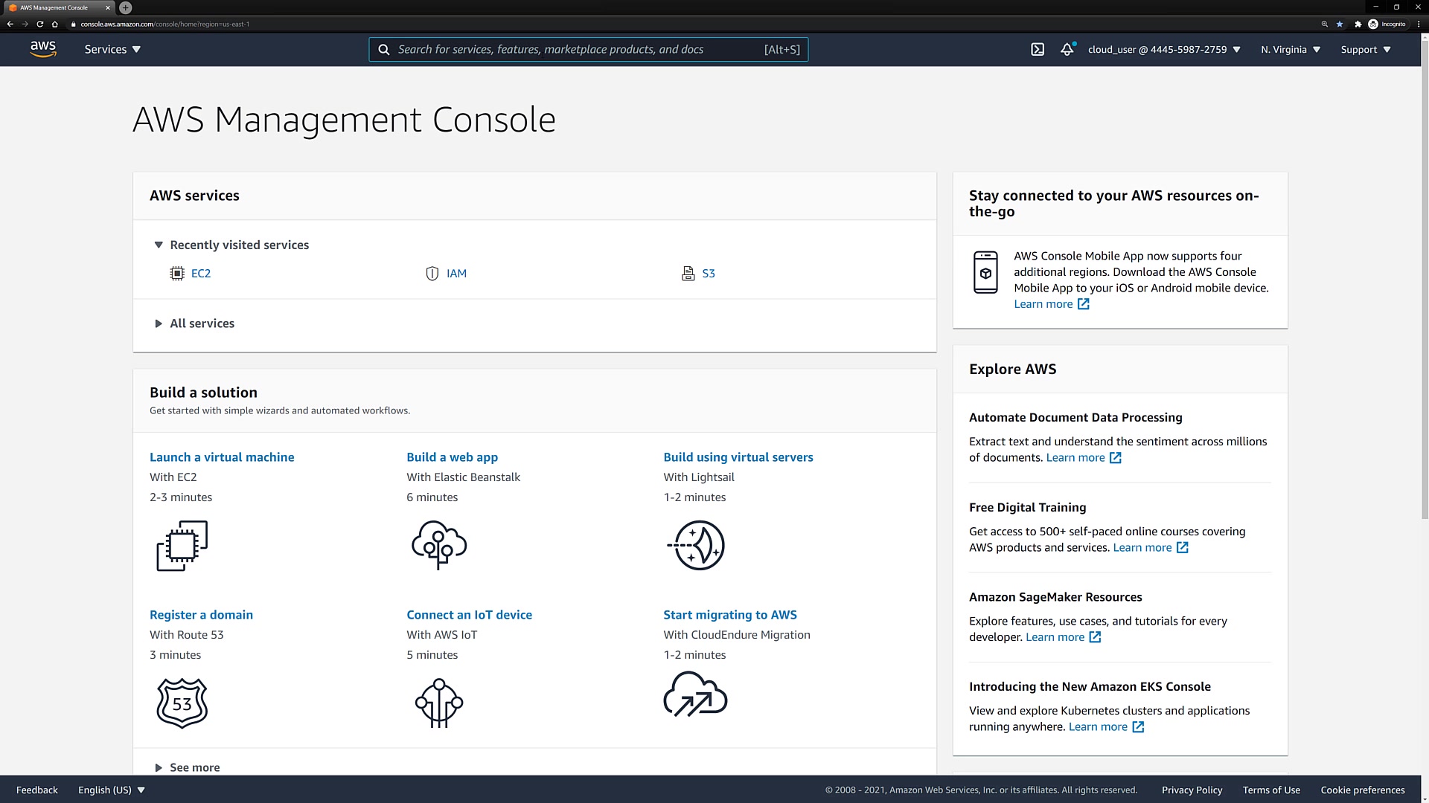Image resolution: width=1429 pixels, height=803 pixels.
Task: Open the IAM recently visited link
Action: [456, 274]
